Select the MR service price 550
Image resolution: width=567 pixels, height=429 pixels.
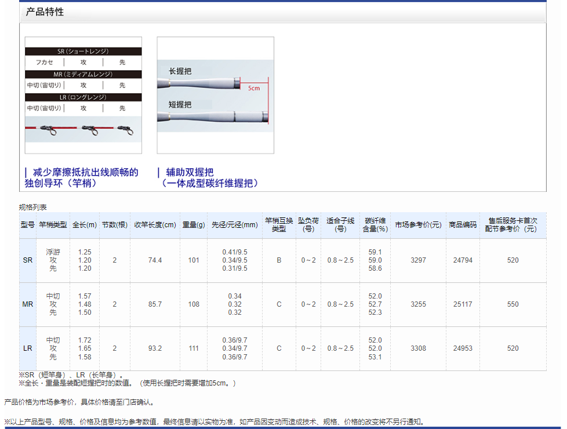[513, 304]
